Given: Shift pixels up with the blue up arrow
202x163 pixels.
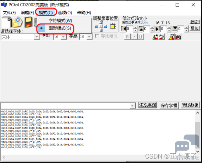Looking at the screenshot, I should [x=101, y=22].
